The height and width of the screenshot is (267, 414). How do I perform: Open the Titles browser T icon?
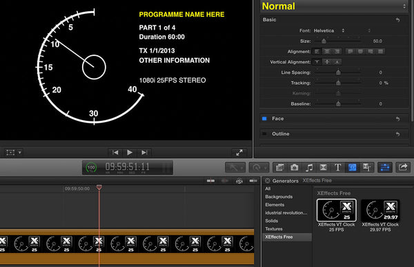337,168
